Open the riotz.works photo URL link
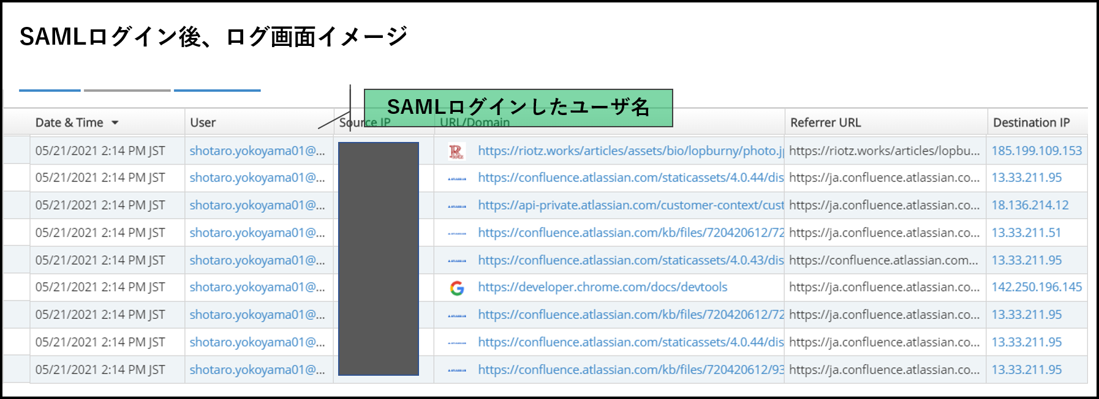The height and width of the screenshot is (399, 1099). (630, 151)
